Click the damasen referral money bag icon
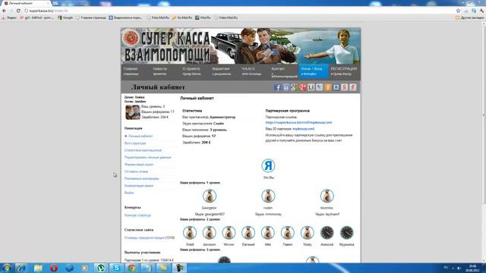Viewport: 486px width, 273px height. (x=210, y=233)
